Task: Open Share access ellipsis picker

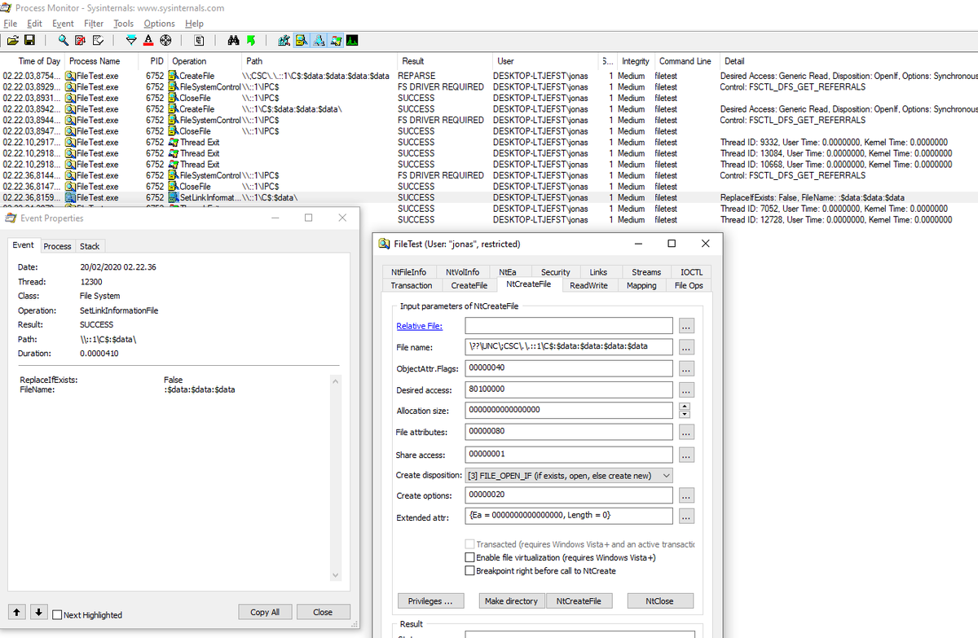Action: coord(686,454)
